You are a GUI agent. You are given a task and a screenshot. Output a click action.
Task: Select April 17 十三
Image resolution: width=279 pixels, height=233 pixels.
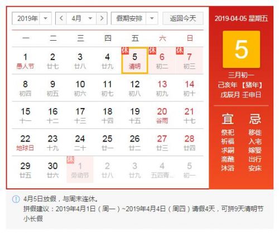click(x=80, y=115)
